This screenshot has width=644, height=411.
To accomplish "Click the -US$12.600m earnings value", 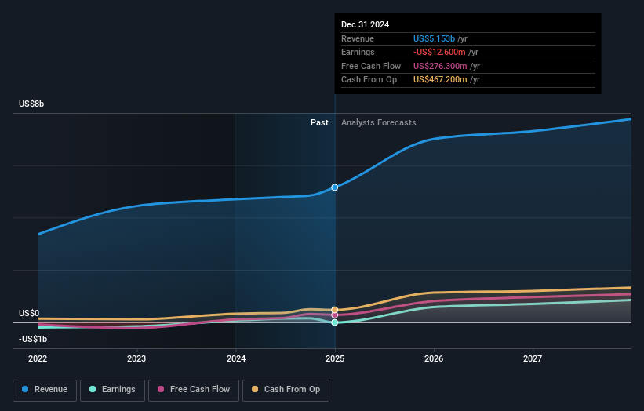I will [x=439, y=52].
